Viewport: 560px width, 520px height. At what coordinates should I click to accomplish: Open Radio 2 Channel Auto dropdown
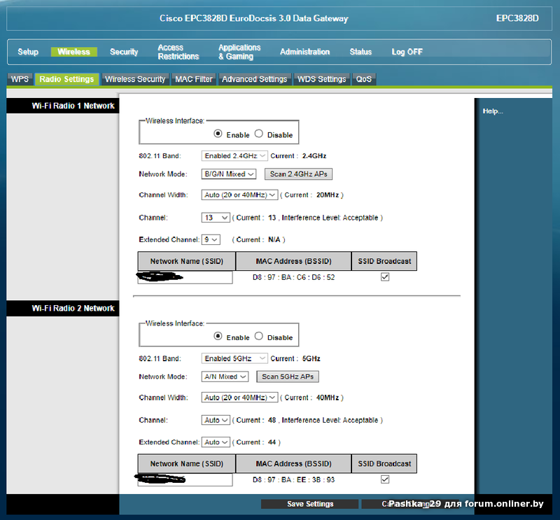tap(216, 420)
